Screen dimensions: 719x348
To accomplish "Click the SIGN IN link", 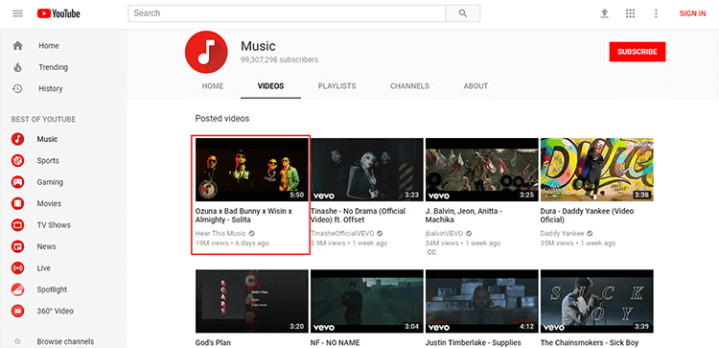I will (692, 13).
